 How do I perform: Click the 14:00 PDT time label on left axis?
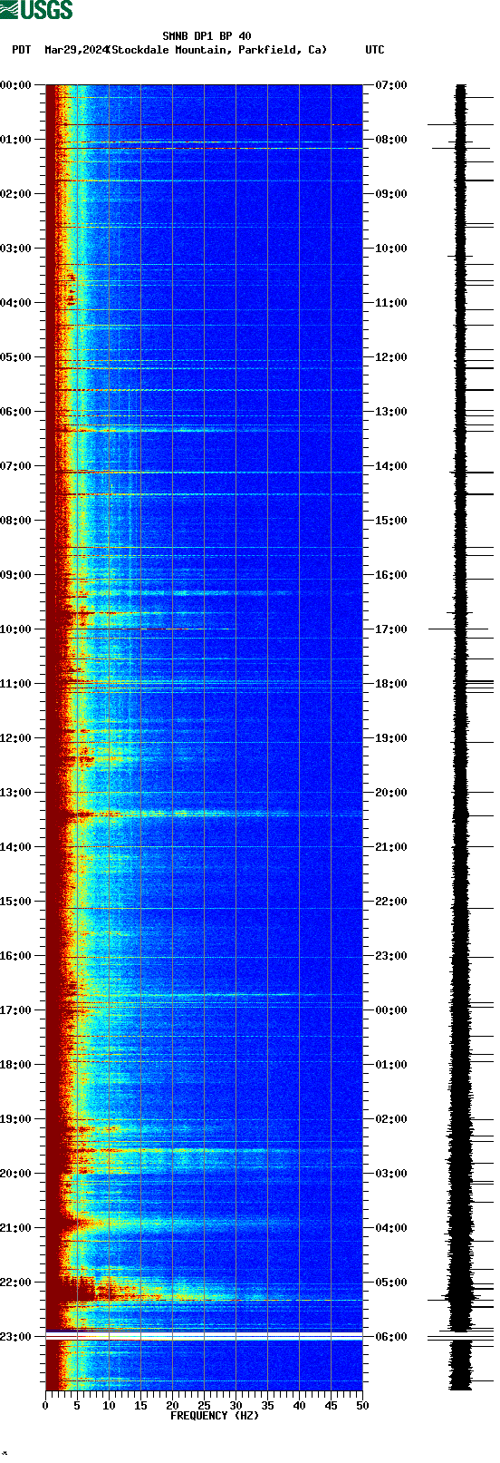(16, 847)
